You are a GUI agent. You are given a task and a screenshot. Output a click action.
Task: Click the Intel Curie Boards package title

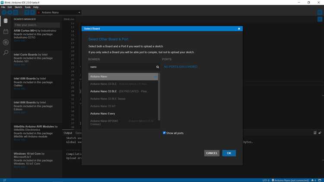(x=25, y=54)
